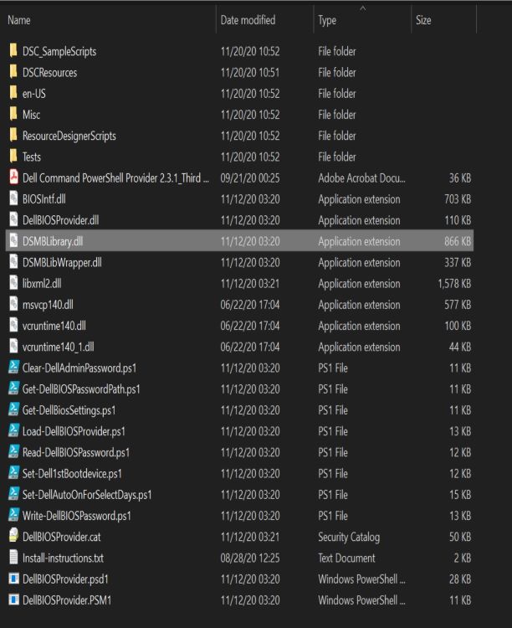Click the vcruntime140_1.dll file entry
Screen dimensions: 512x628
pyautogui.click(x=58, y=347)
